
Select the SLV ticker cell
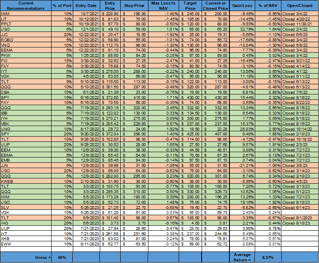26,207
